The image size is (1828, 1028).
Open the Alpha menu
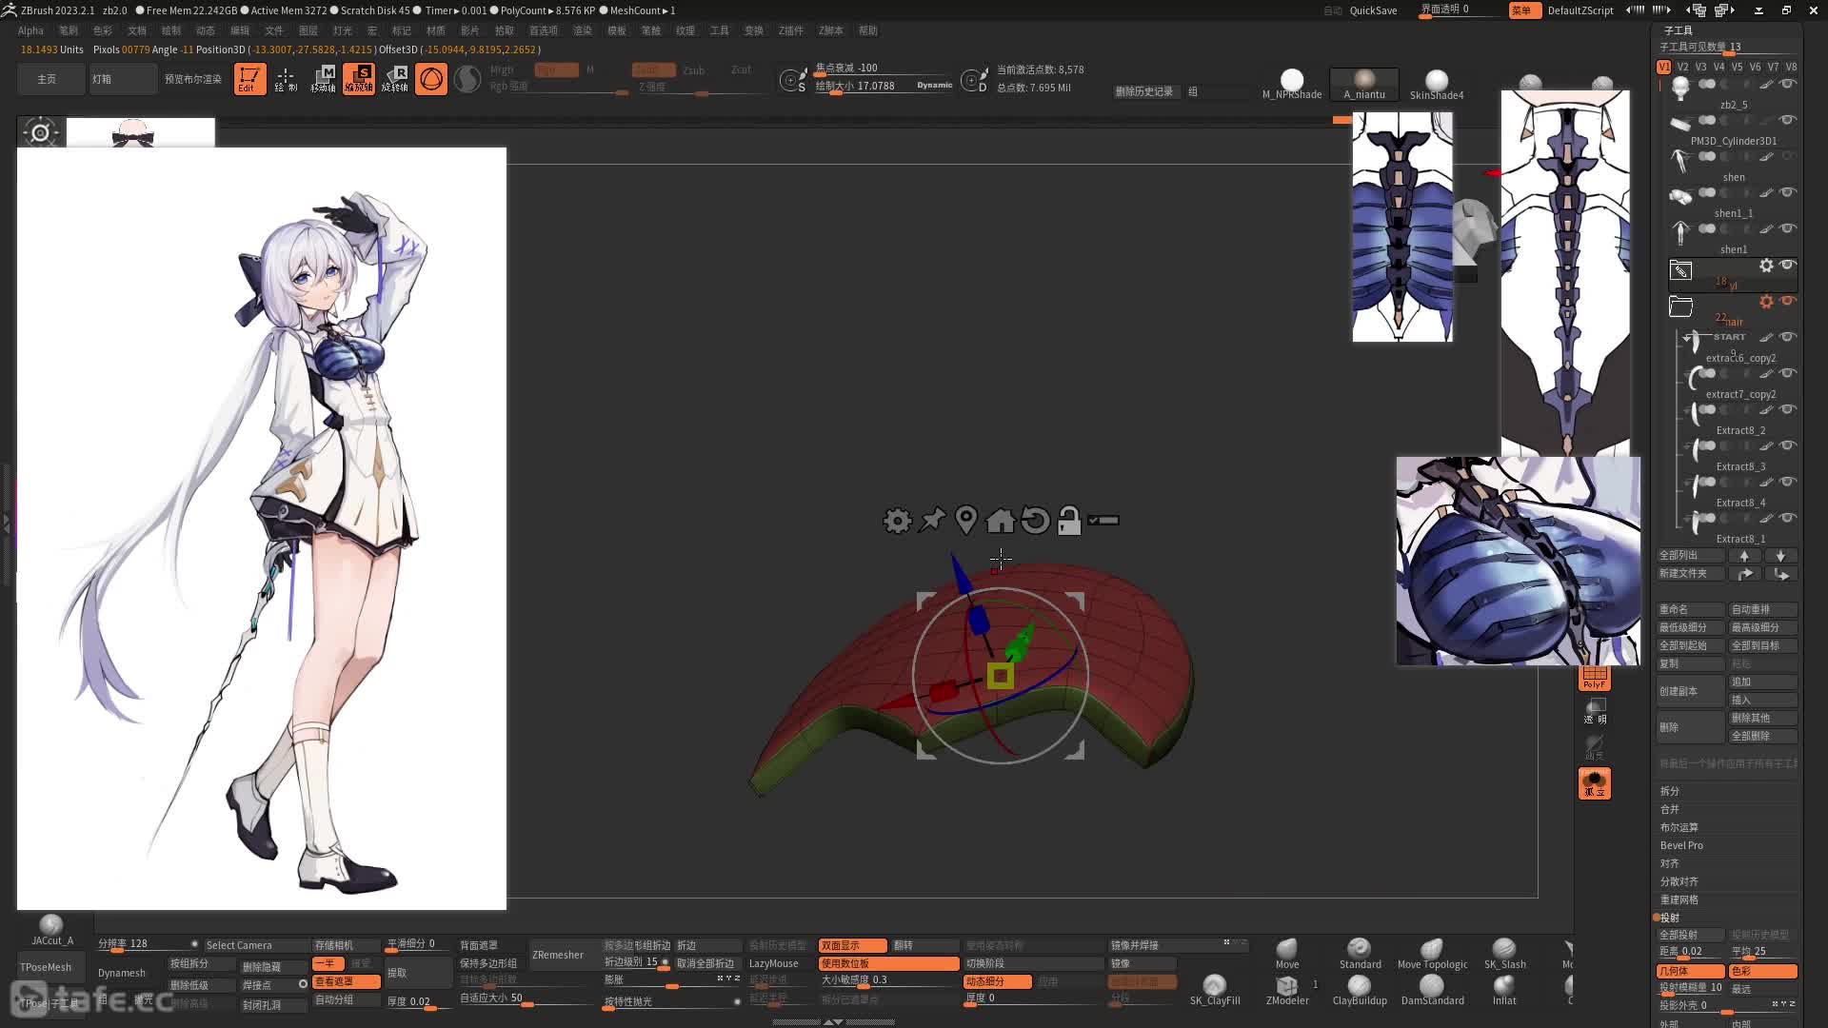pyautogui.click(x=30, y=30)
